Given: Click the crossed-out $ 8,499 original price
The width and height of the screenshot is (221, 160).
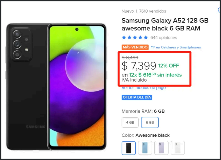Looking at the screenshot, I should [130, 58].
